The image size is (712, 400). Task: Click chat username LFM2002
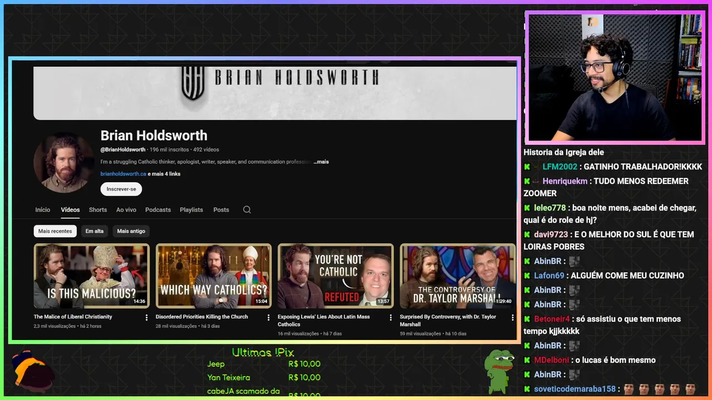coord(560,167)
